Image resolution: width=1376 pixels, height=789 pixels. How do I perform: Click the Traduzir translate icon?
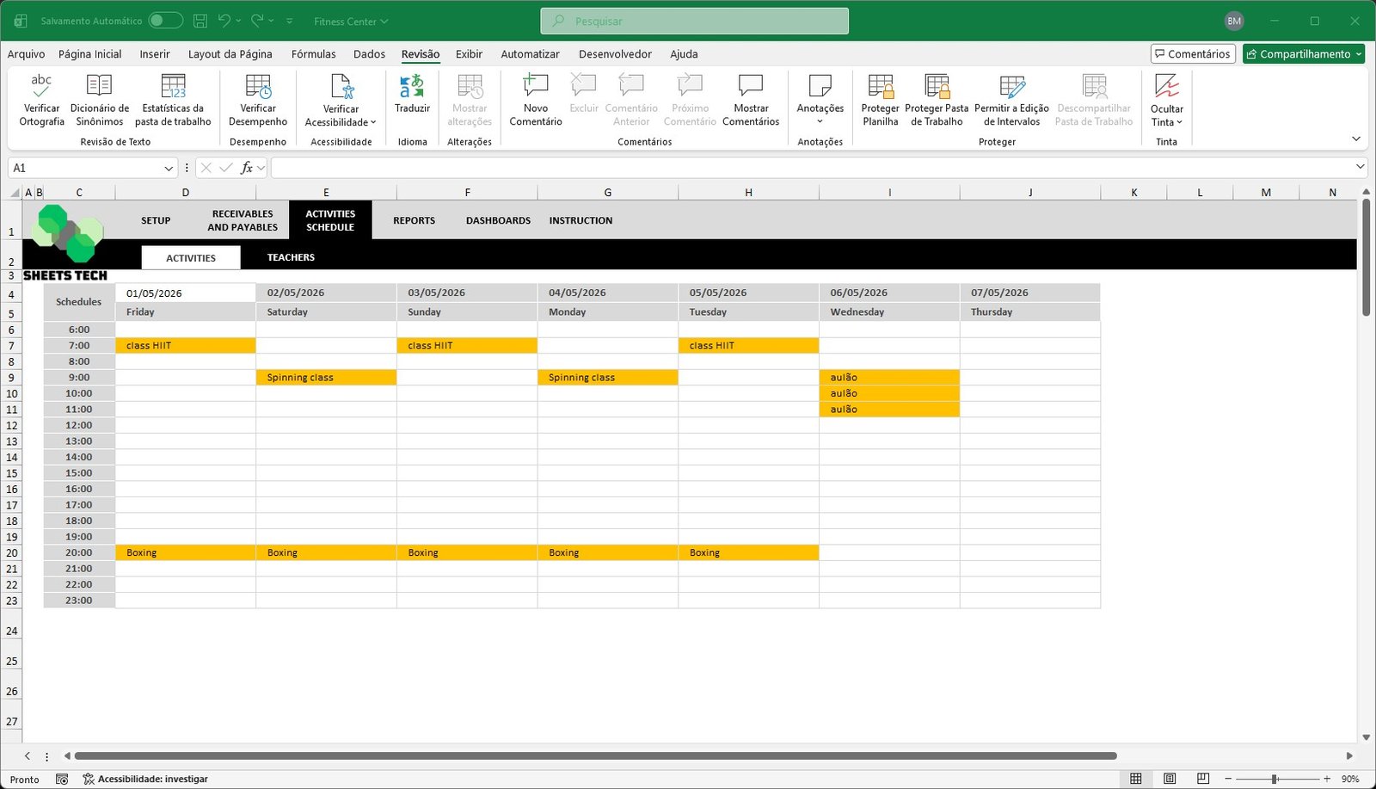click(412, 87)
